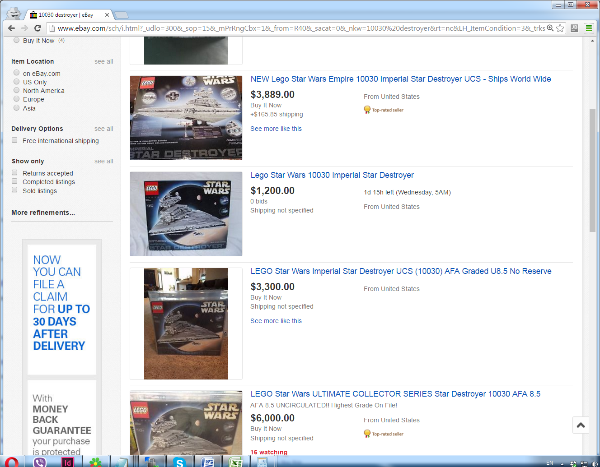
Task: Click the Money Back Guarantee banner
Action: coord(62,418)
